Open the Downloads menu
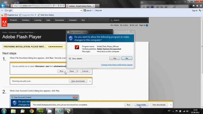Screen dimensions: 203x114 pos(59,20)
